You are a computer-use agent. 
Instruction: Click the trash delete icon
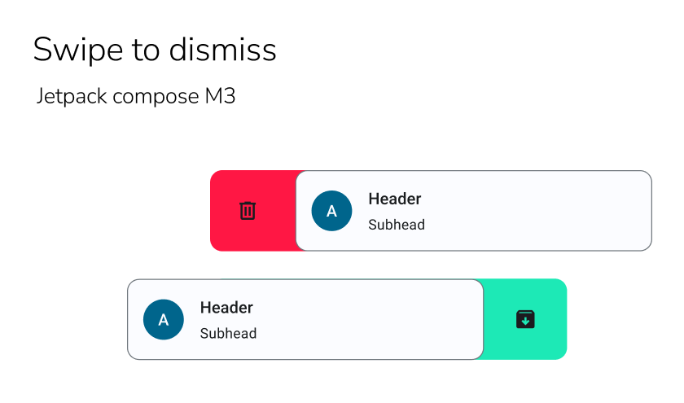click(x=248, y=211)
